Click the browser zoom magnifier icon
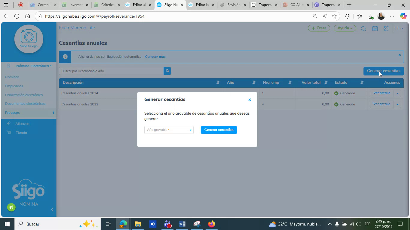 [x=315, y=16]
